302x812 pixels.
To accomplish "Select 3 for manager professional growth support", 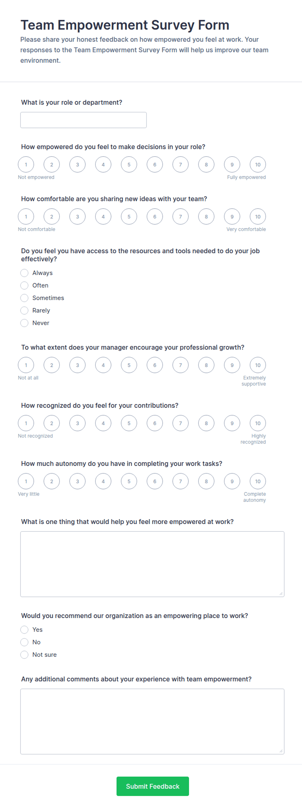I will pos(78,365).
